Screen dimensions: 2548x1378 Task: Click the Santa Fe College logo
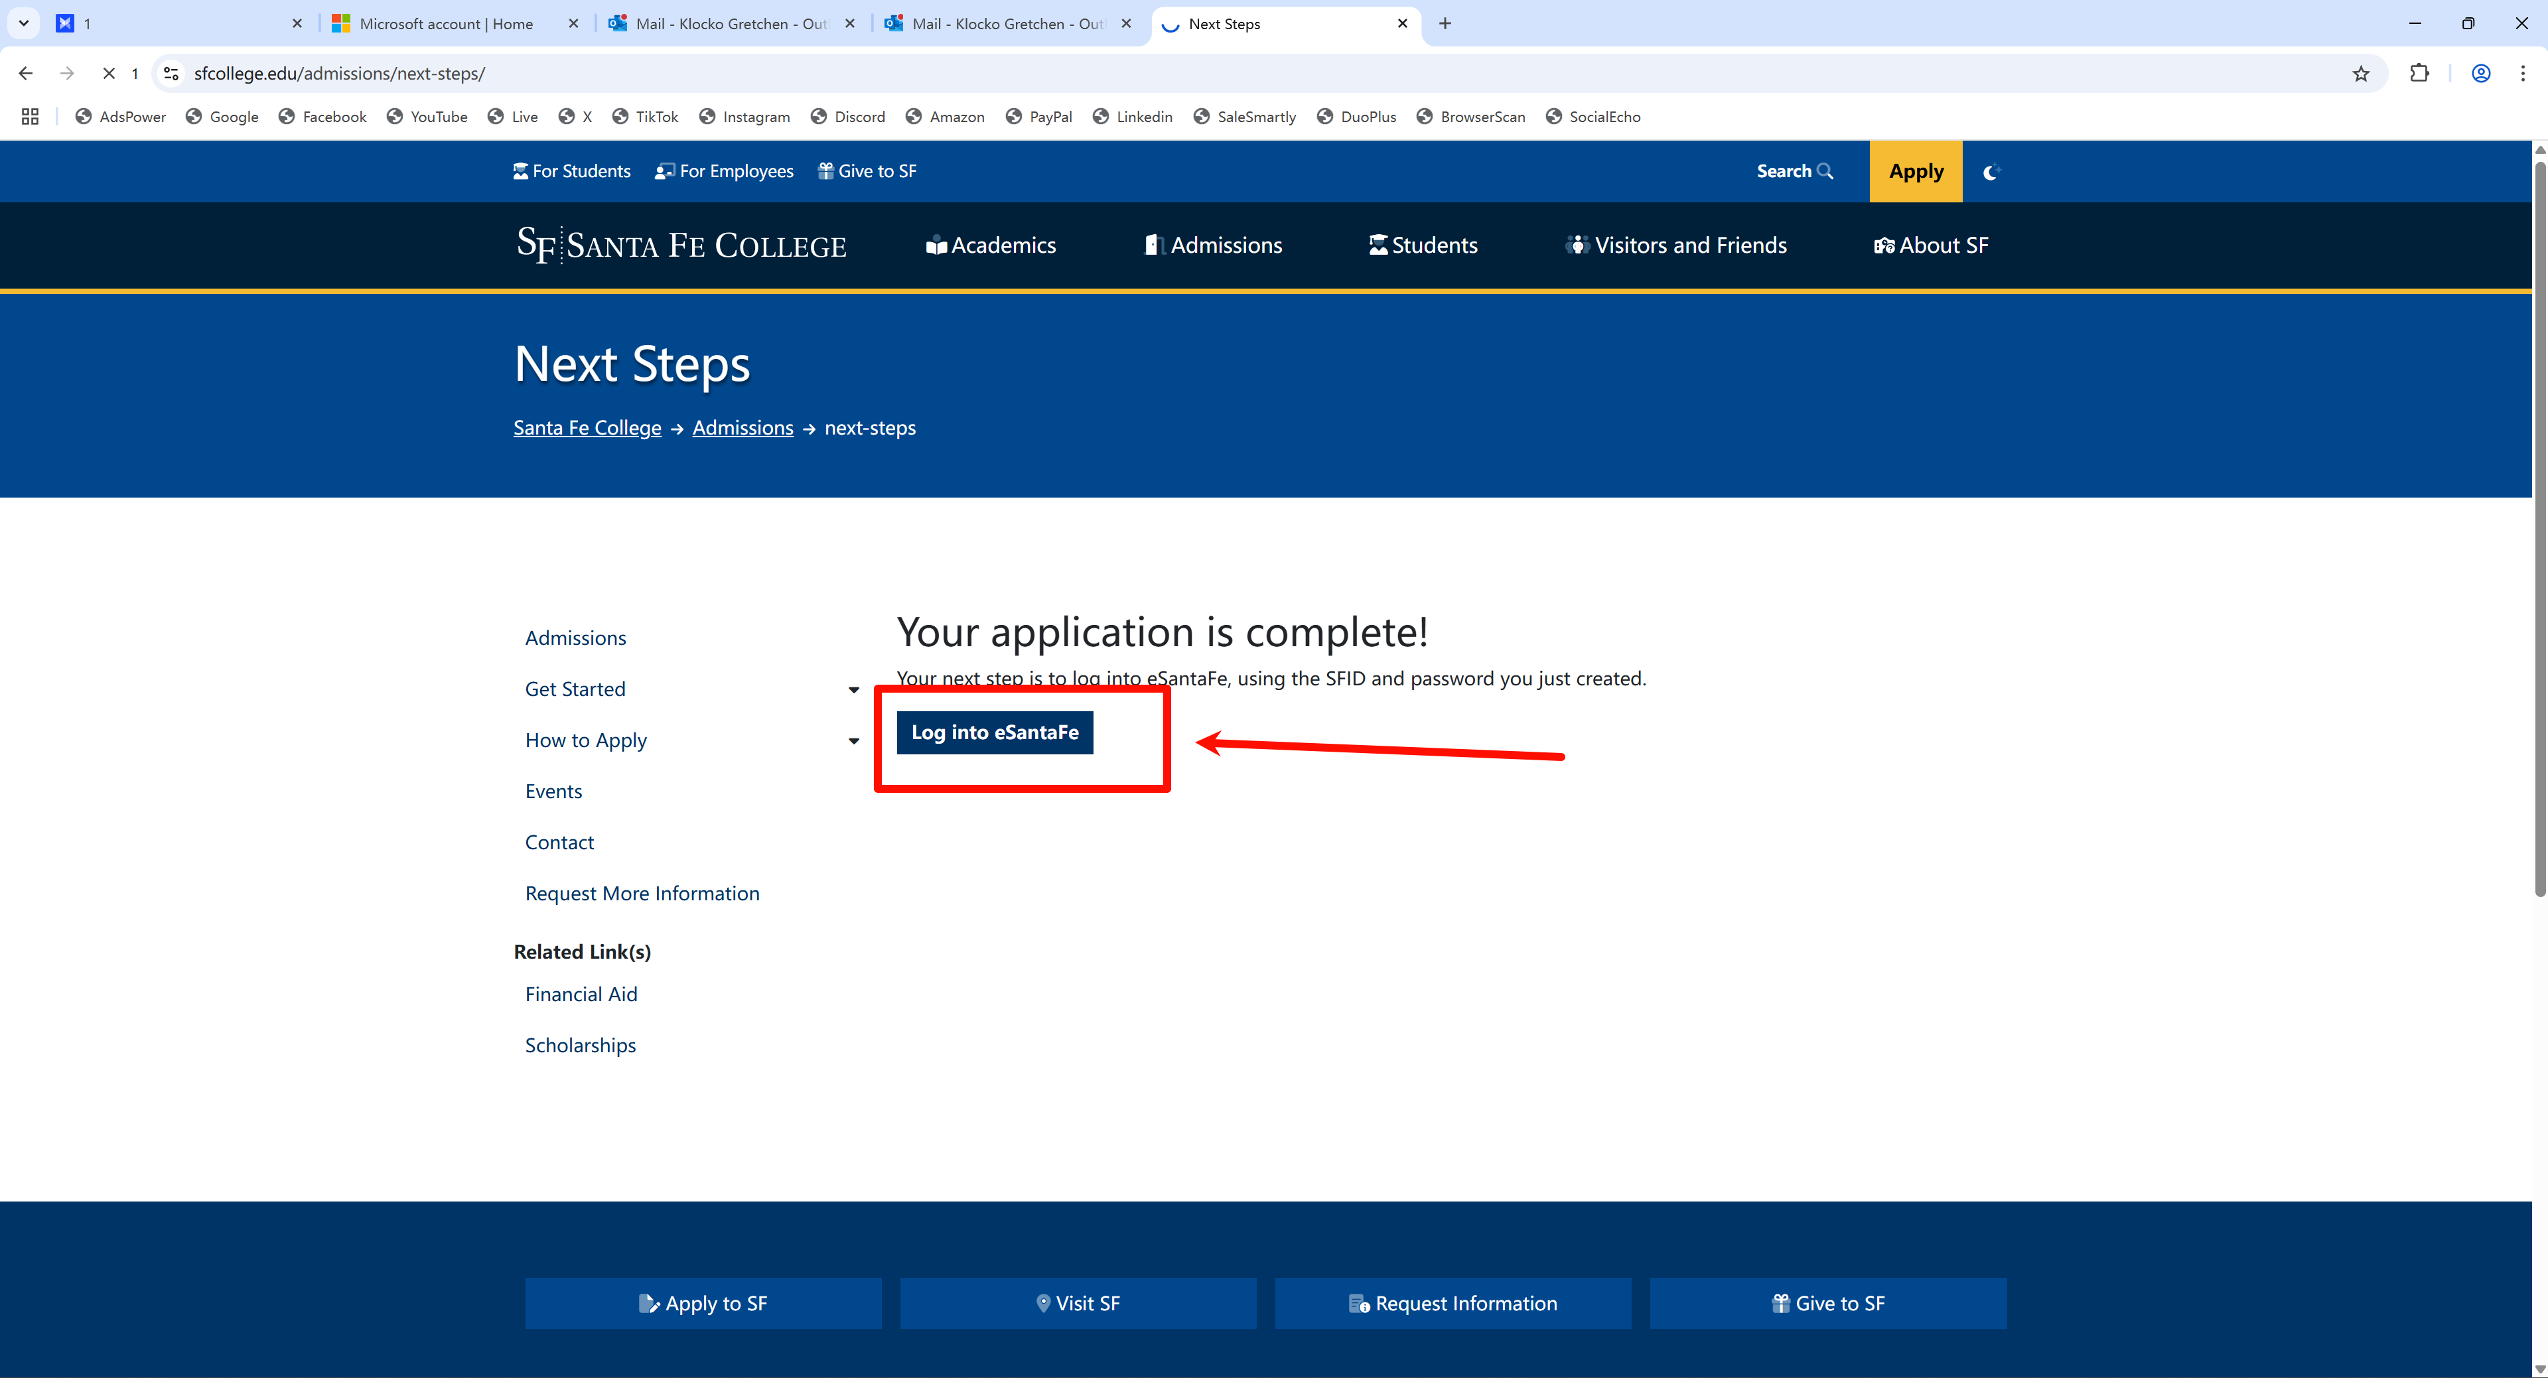(x=681, y=244)
